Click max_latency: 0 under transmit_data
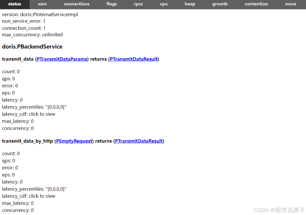 [x=18, y=121]
